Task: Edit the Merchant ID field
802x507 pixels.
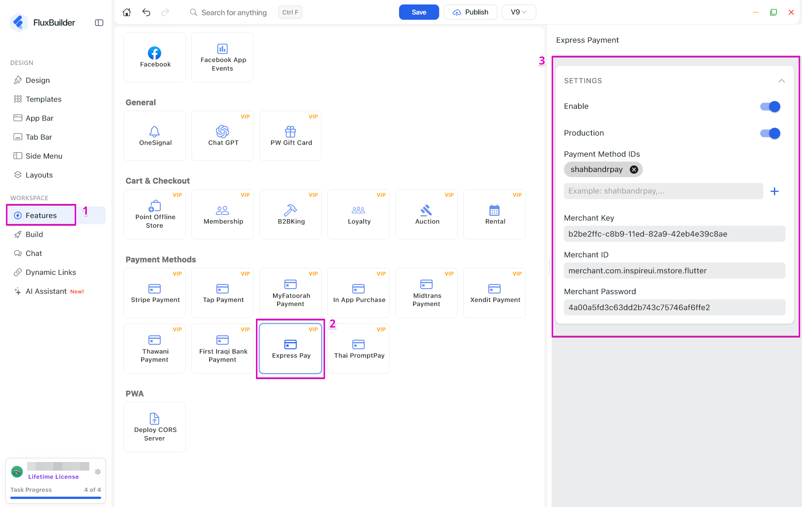Action: pyautogui.click(x=675, y=271)
